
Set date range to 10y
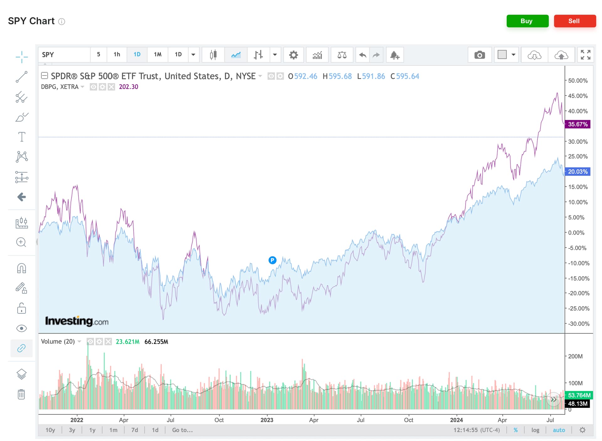pos(50,430)
